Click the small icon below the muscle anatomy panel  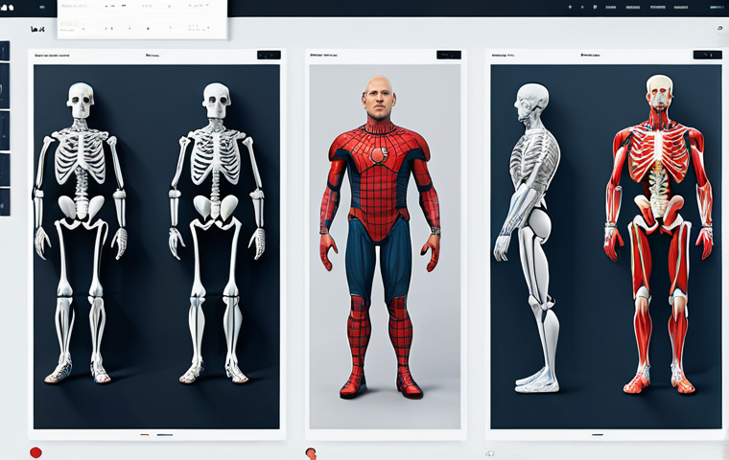(x=490, y=452)
